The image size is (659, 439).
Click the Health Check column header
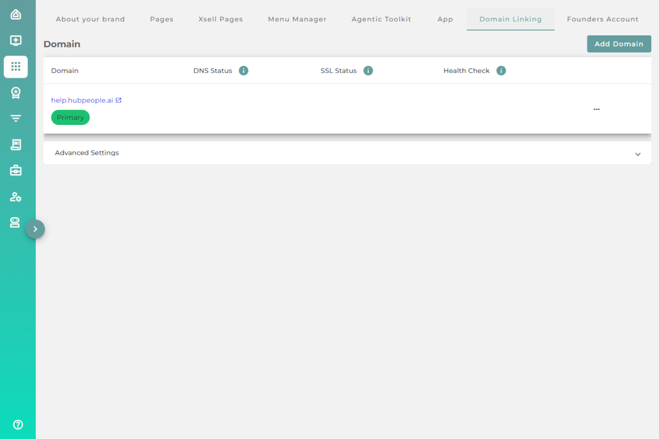point(466,71)
